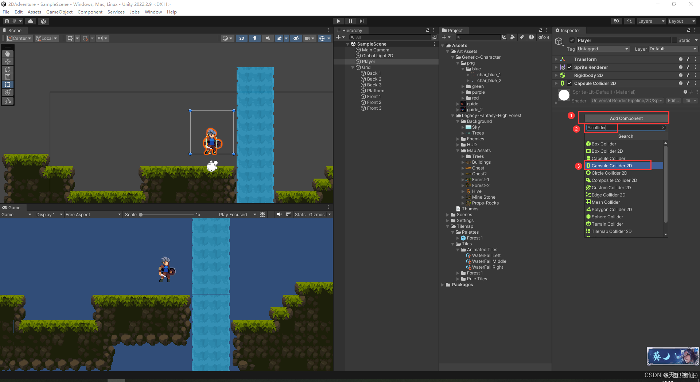Open the Component menu
The width and height of the screenshot is (700, 382).
click(x=90, y=12)
